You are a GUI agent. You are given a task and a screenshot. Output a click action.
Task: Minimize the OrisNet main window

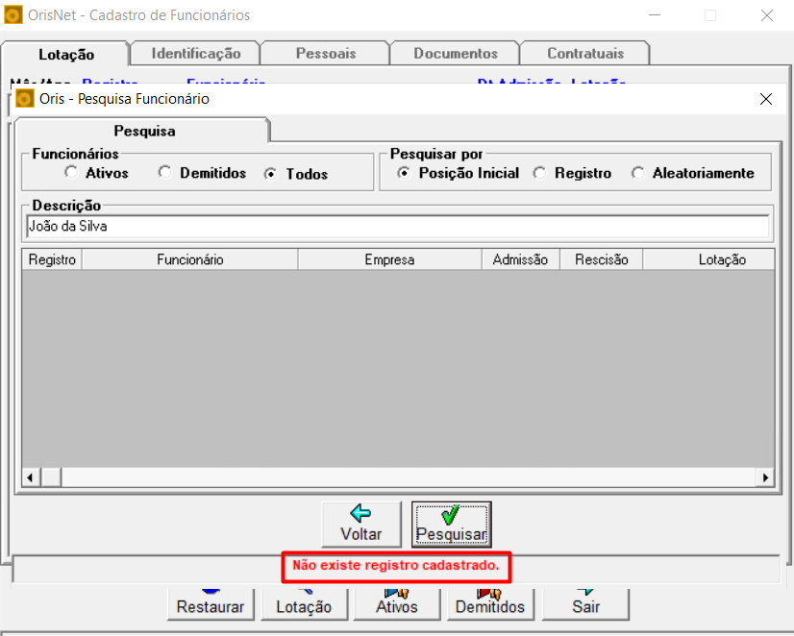(655, 15)
